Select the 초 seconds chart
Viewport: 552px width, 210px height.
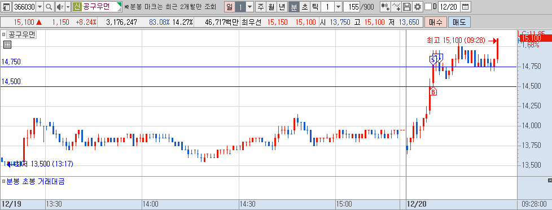pyautogui.click(x=304, y=6)
